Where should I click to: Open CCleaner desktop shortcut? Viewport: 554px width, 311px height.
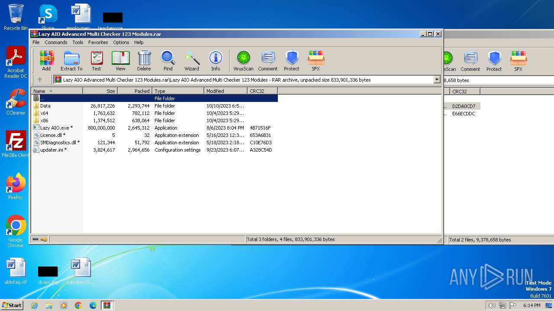[16, 102]
